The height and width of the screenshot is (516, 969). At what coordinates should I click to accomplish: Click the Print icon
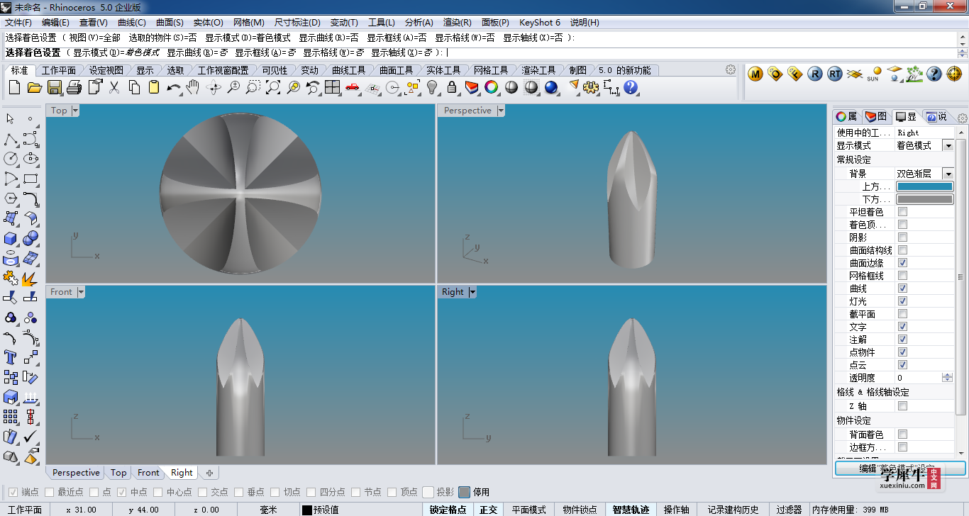pos(74,87)
